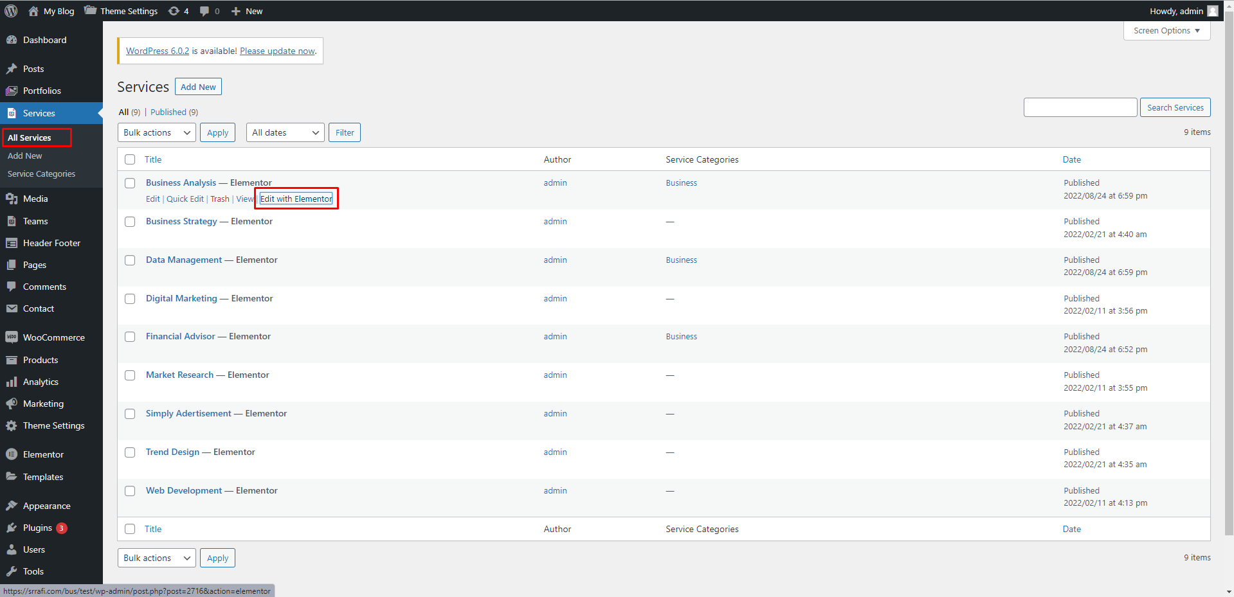
Task: Click the Please update now link
Action: point(278,51)
